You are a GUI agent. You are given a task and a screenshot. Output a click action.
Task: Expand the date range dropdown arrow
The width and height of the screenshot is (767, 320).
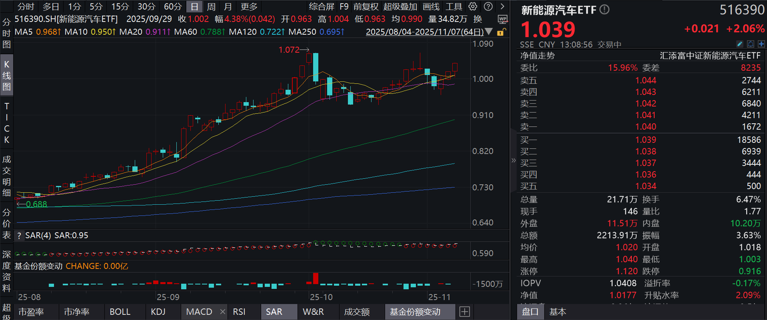pos(489,32)
